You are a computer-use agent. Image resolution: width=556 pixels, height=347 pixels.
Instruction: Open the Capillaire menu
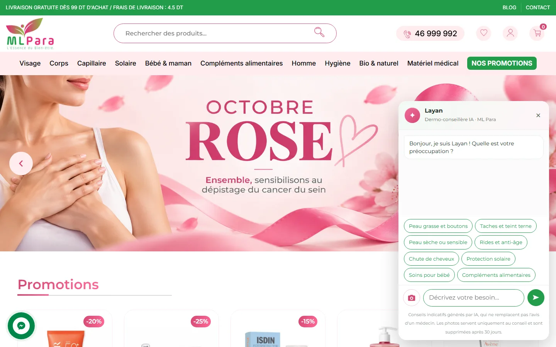92,63
